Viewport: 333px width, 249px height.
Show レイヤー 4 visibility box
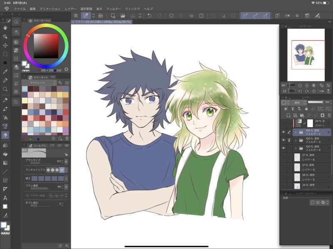[x=283, y=167]
